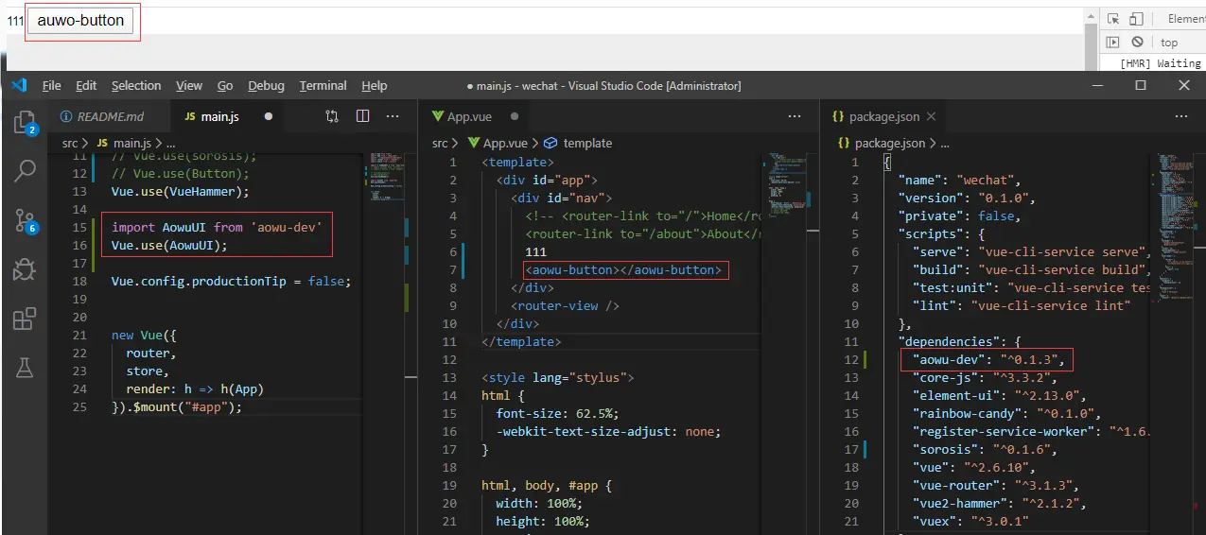
Task: Click '[HMR] Waiting' console message
Action: pyautogui.click(x=1162, y=63)
